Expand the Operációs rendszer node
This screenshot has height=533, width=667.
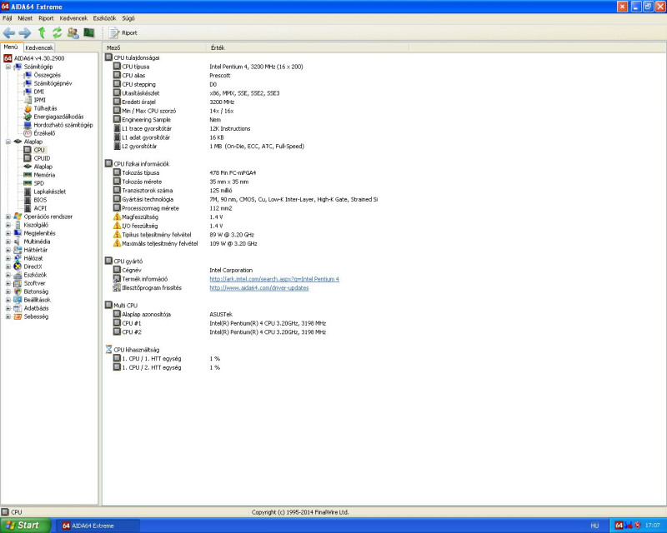pyautogui.click(x=8, y=217)
